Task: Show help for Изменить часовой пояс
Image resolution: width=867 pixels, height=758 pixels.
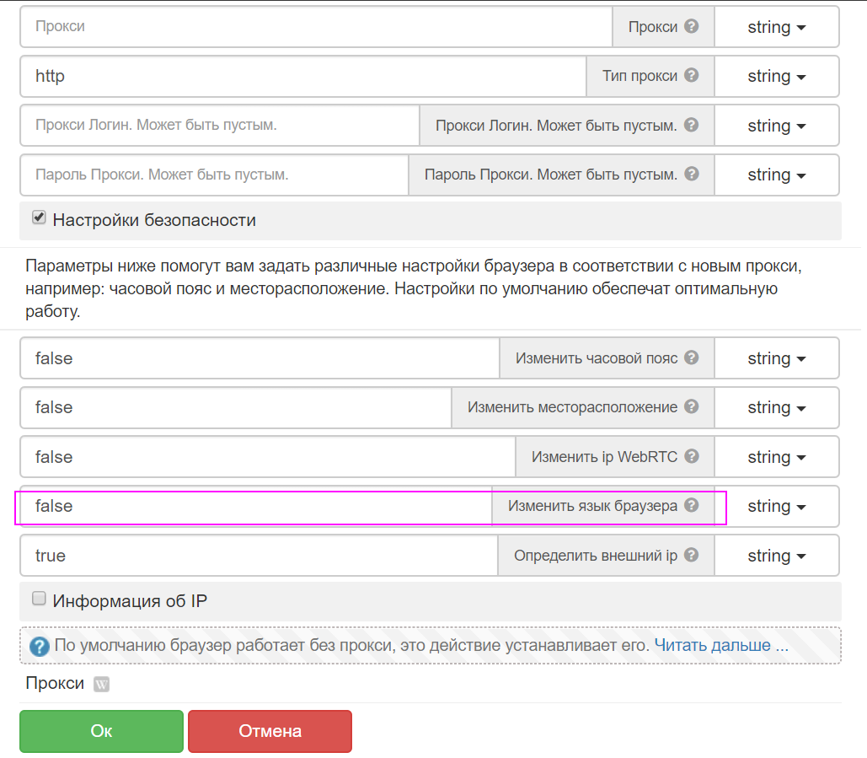Action: 692,358
